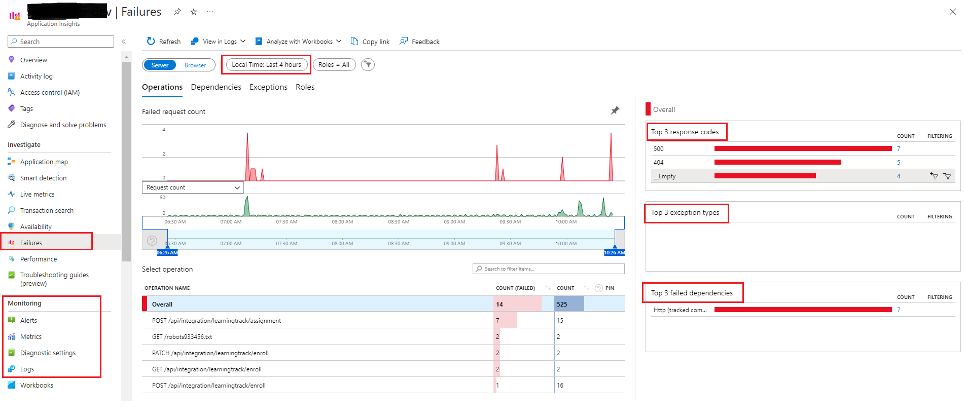The height and width of the screenshot is (419, 964).
Task: Switch to the Dependencies tab
Action: point(216,87)
